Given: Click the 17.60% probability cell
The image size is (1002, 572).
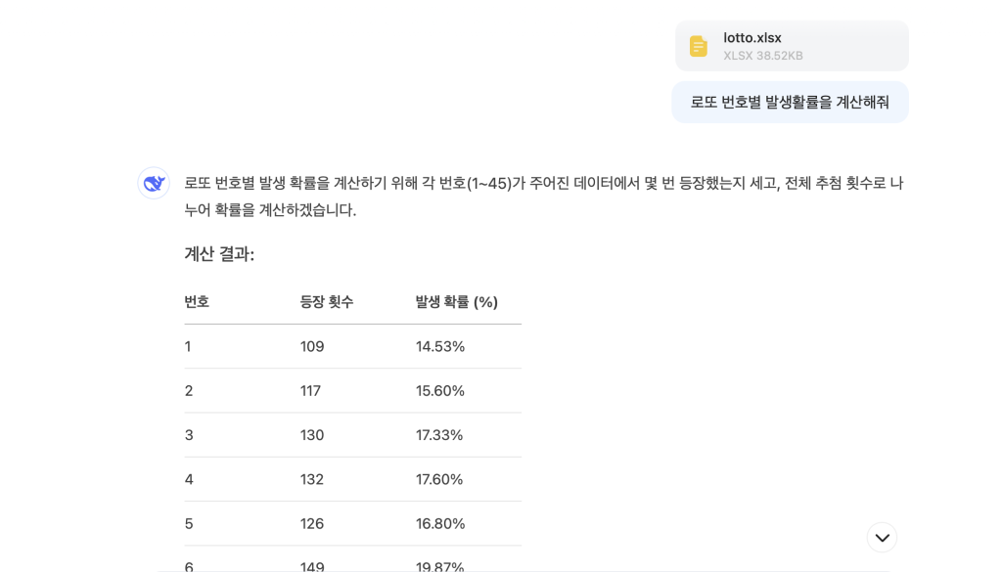Looking at the screenshot, I should point(439,479).
